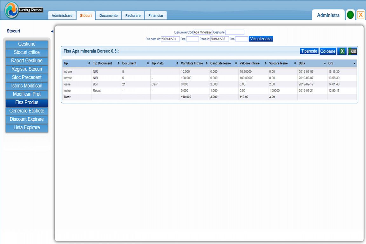Sort by the Tip Document column
Viewport: 366px width, 244px height.
point(106,63)
